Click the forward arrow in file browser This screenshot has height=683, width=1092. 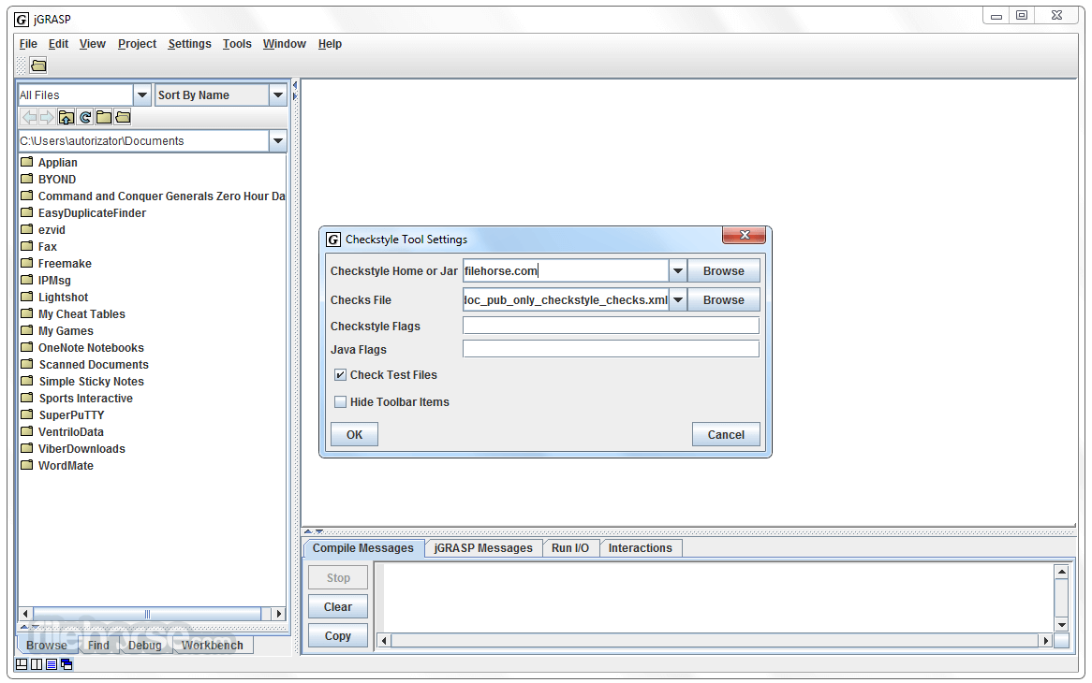(x=47, y=117)
